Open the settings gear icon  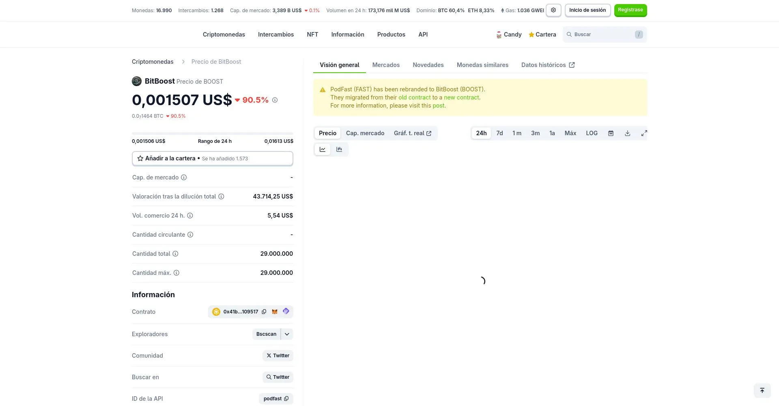pyautogui.click(x=553, y=10)
